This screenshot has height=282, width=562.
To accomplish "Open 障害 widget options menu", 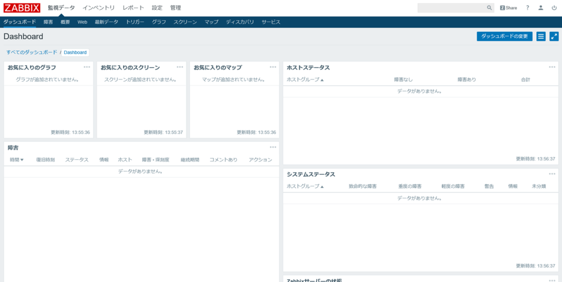I will click(273, 147).
